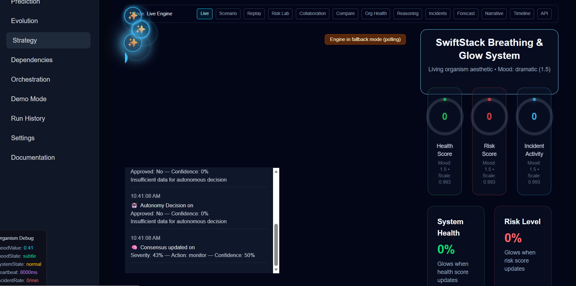Click the event log scrollbar down arrow
The width and height of the screenshot is (576, 286).
276,270
